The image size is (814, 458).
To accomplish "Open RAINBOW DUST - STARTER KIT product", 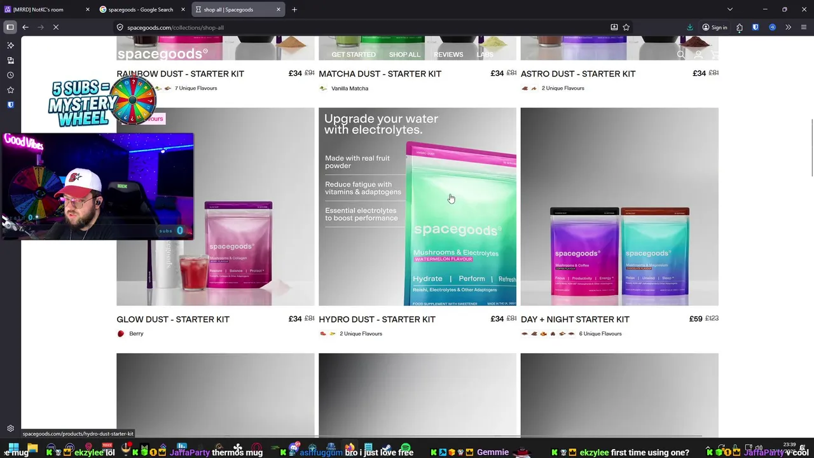I will (x=180, y=74).
